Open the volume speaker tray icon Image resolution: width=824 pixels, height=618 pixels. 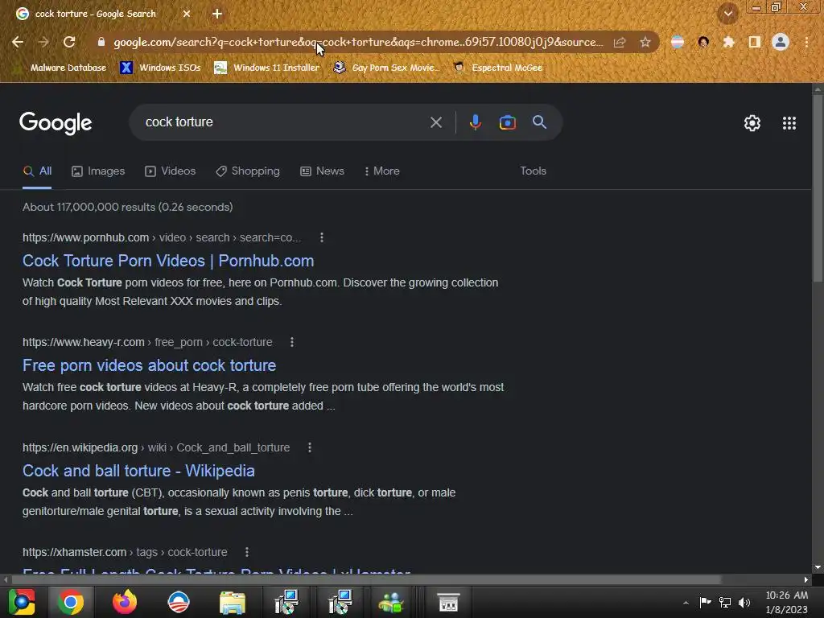[744, 602]
